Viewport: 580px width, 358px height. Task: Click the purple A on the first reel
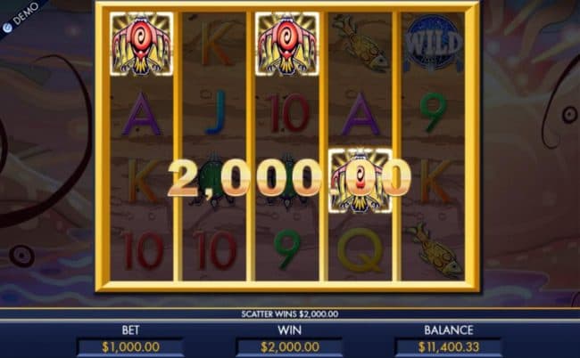[141, 114]
